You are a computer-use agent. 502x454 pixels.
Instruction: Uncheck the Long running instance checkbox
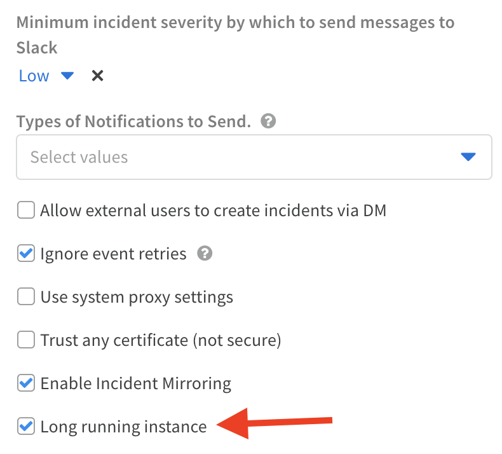click(26, 426)
